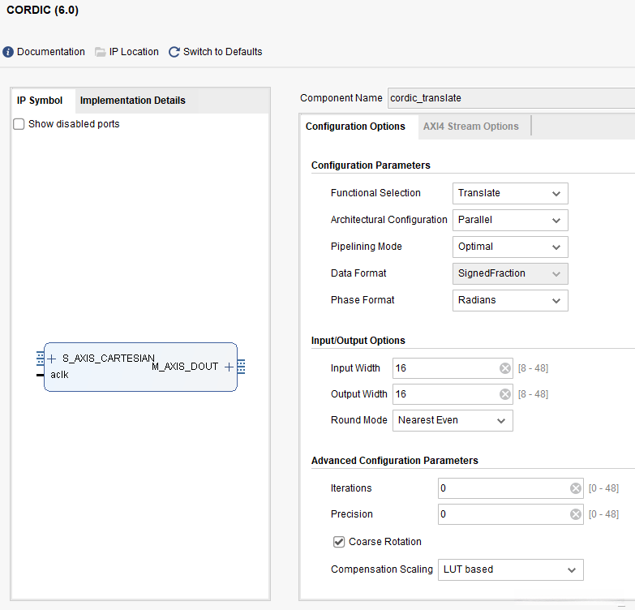Image resolution: width=635 pixels, height=610 pixels.
Task: Click the Component Name text field
Action: [509, 98]
